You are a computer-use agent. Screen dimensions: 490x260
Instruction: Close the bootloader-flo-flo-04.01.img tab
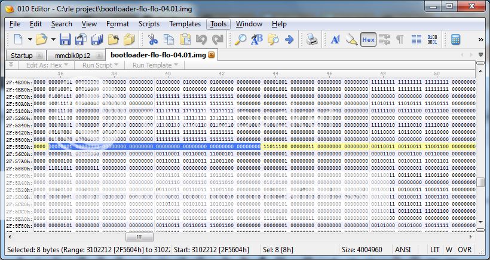coord(211,55)
